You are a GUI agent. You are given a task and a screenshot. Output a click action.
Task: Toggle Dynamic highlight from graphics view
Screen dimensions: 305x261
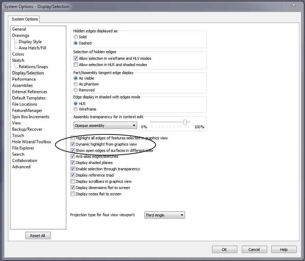(x=73, y=144)
